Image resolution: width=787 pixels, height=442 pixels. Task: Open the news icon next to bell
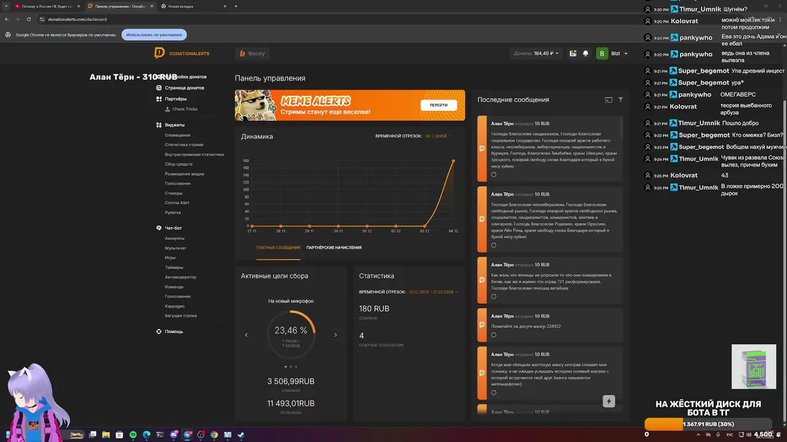click(x=573, y=53)
